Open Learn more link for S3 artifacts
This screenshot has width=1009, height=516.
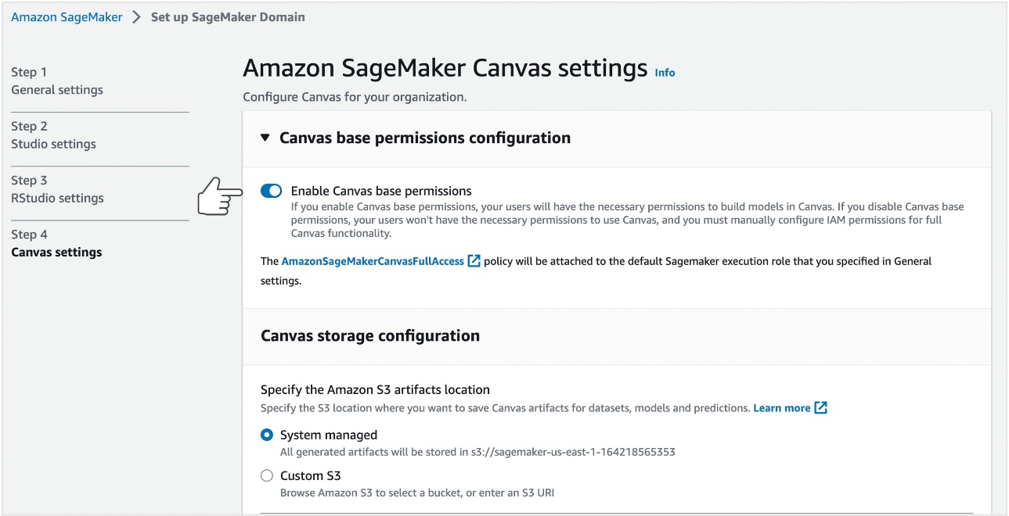click(x=781, y=408)
